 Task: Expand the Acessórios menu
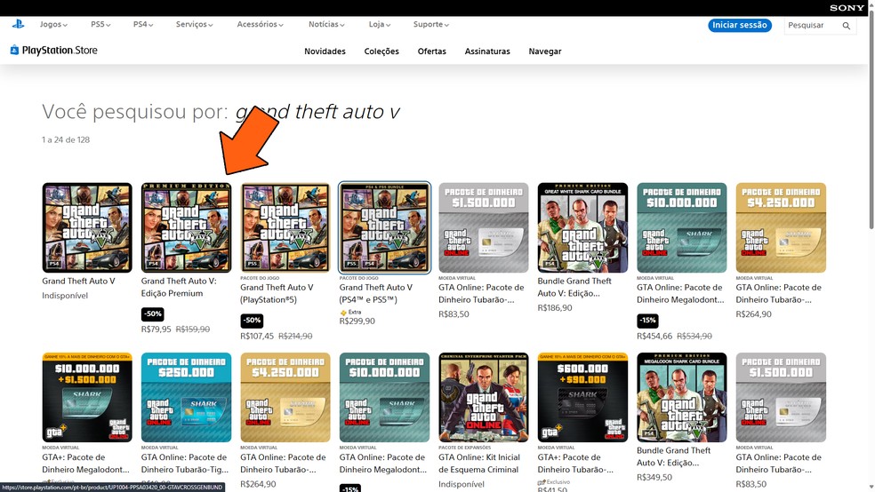[x=260, y=25]
